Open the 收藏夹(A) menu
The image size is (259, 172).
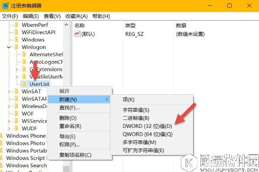tap(76, 16)
